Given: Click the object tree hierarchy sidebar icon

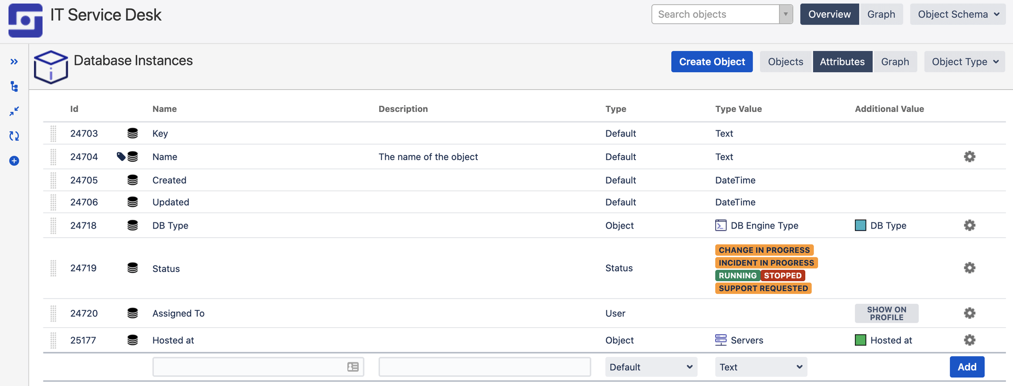Looking at the screenshot, I should [x=14, y=86].
